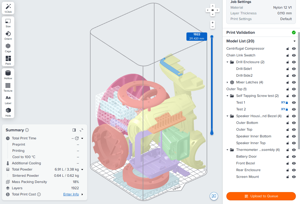300x204 pixels.
Task: Open the Cage tool
Action: point(8,48)
